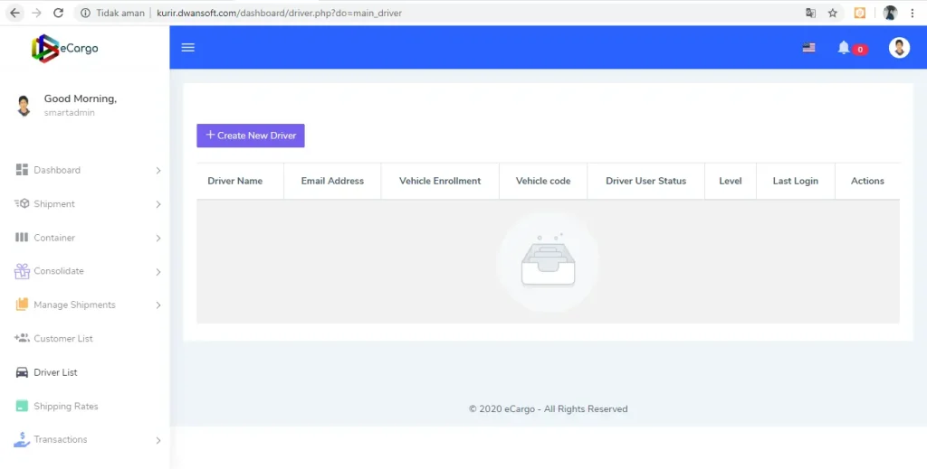
Task: Click the Transactions hand-dollar icon
Action: tap(22, 439)
